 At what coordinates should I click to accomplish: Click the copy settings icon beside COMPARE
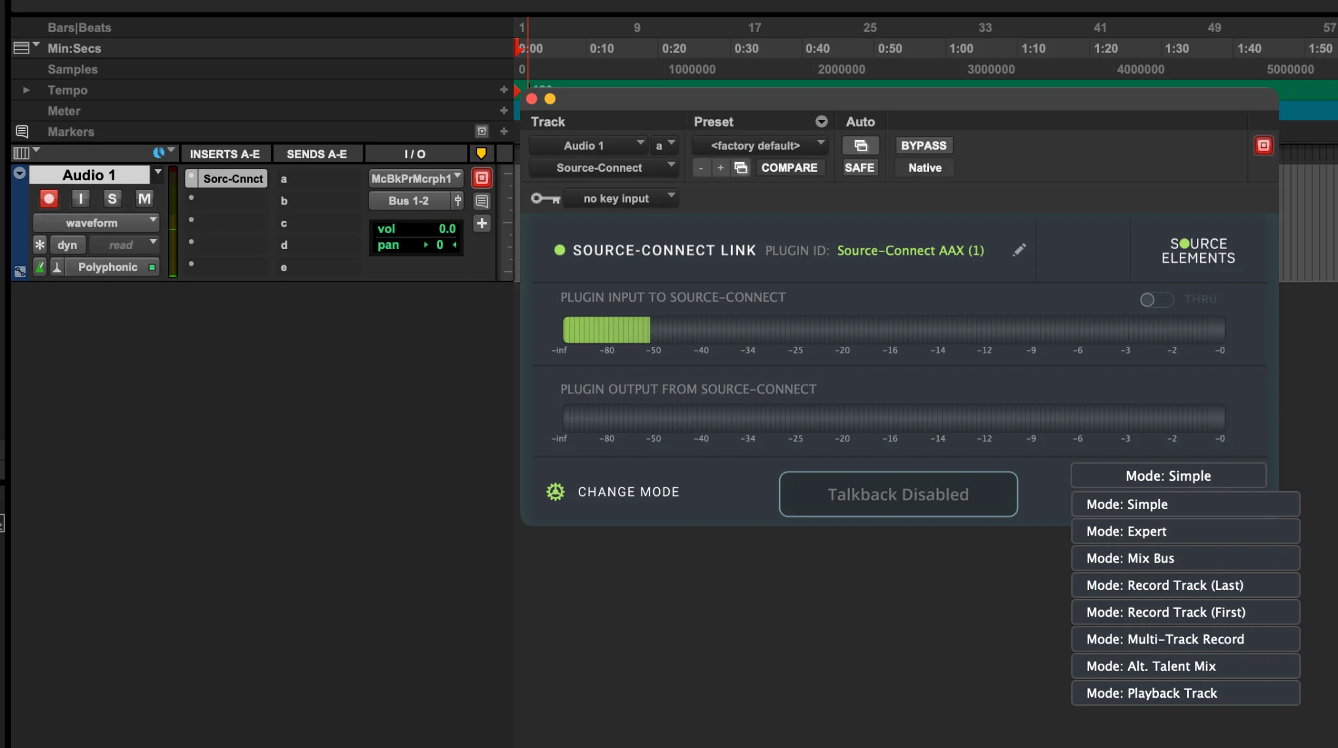[x=741, y=168]
